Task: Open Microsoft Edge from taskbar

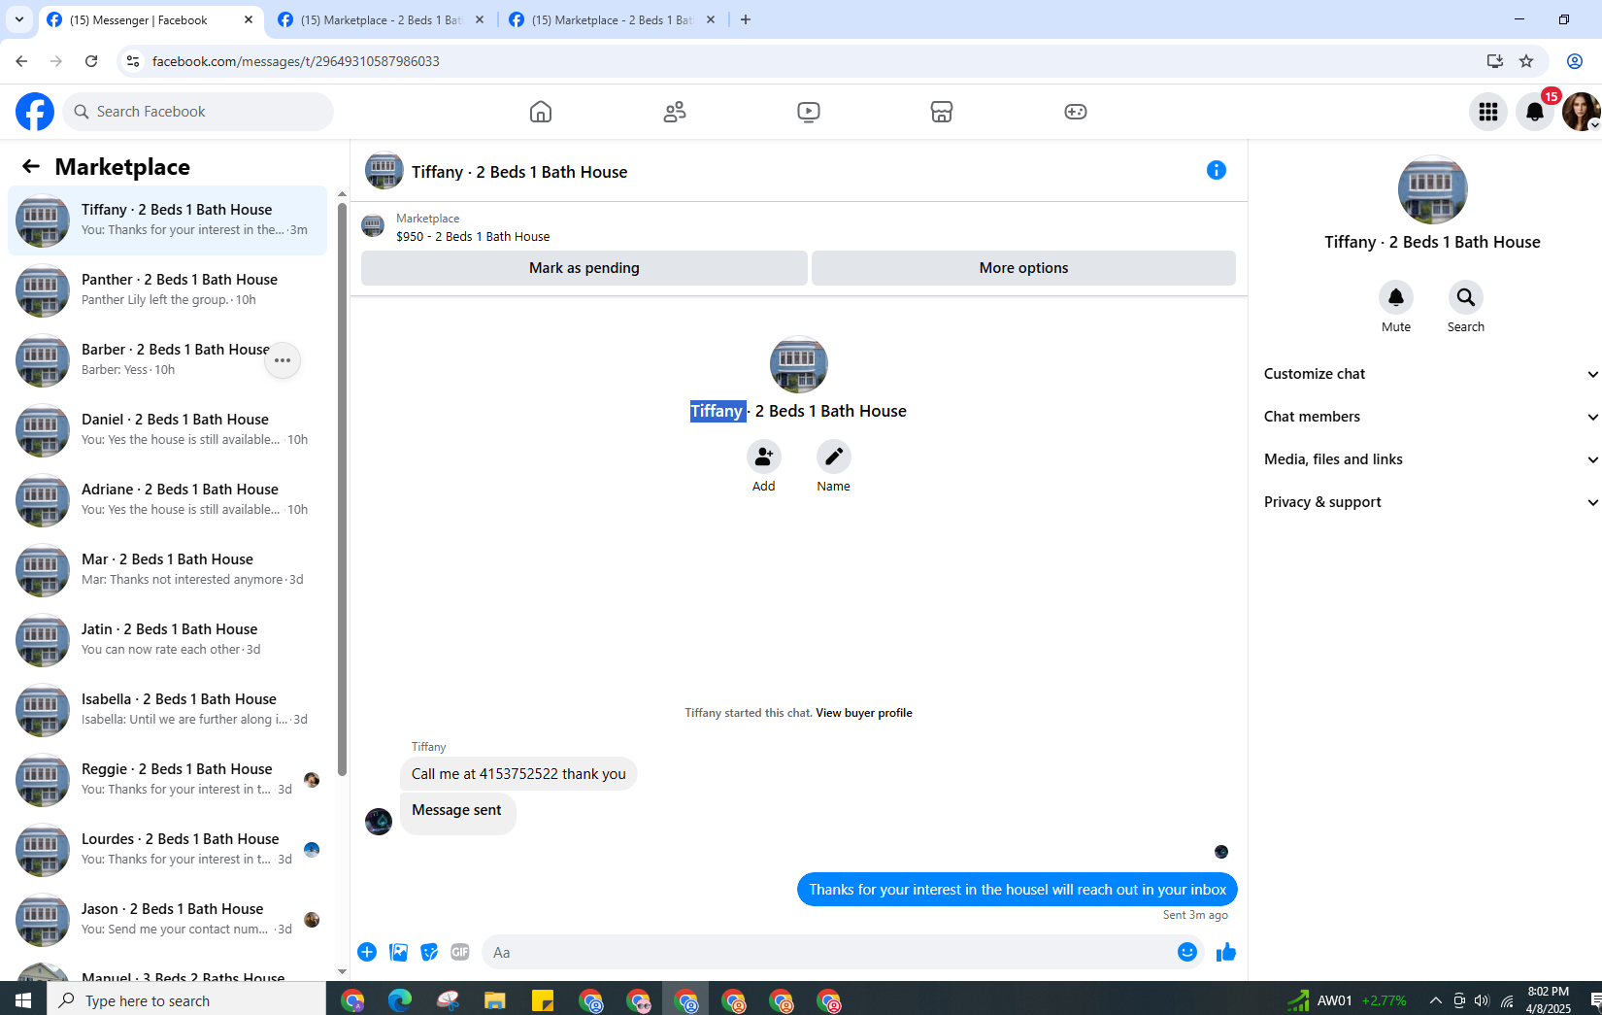Action: click(400, 1000)
